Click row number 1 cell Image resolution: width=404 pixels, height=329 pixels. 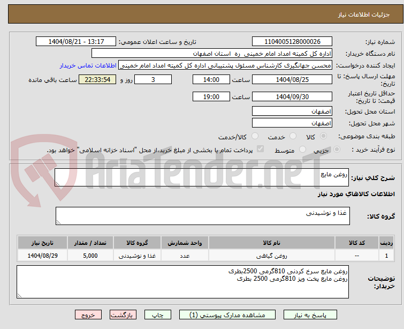pos(386,256)
